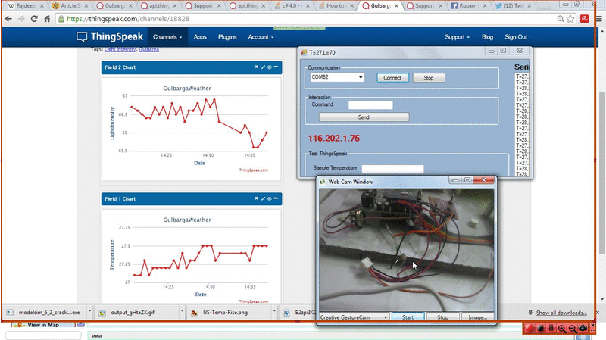This screenshot has height=340, width=606.
Task: Switch to the Article S browser tab
Action: [x=70, y=6]
